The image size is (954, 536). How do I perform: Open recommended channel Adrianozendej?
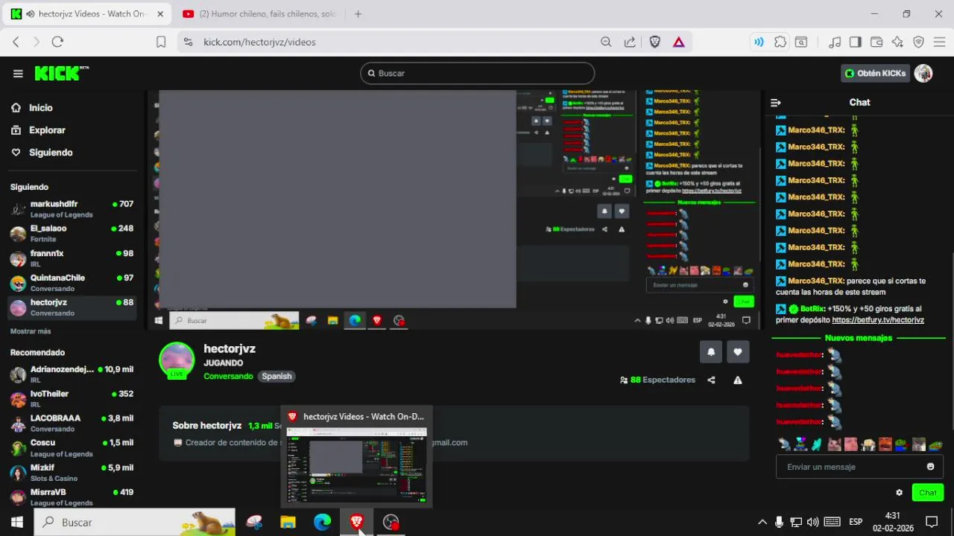click(72, 374)
